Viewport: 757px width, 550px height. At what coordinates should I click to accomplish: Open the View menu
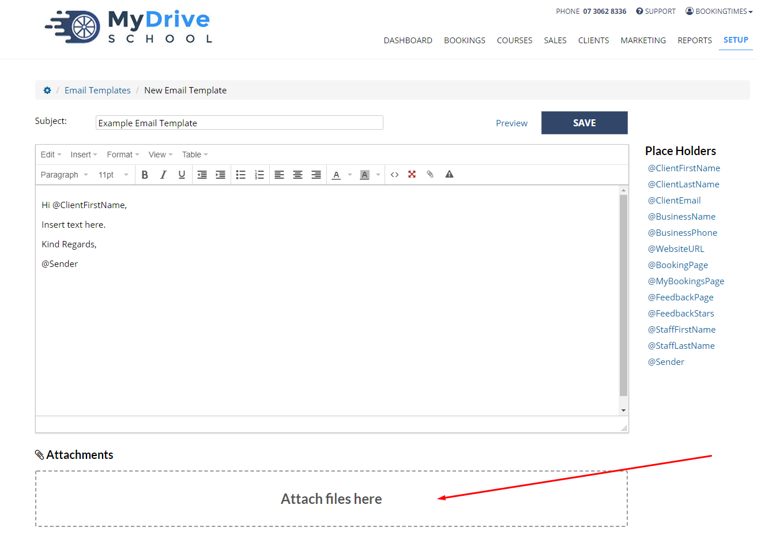coord(160,155)
